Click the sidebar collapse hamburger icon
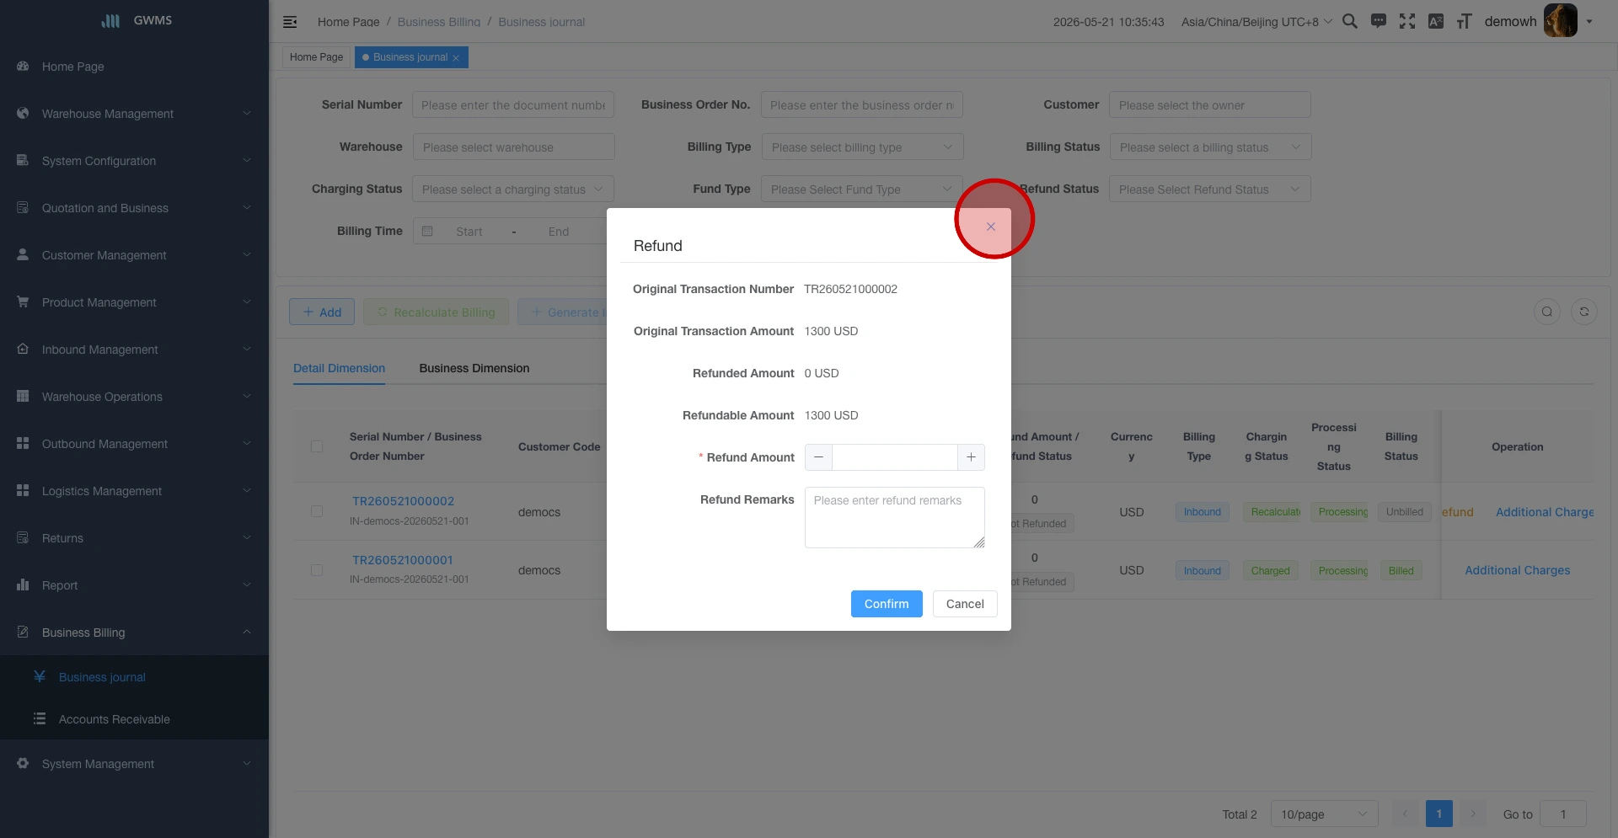The width and height of the screenshot is (1618, 838). pos(290,22)
